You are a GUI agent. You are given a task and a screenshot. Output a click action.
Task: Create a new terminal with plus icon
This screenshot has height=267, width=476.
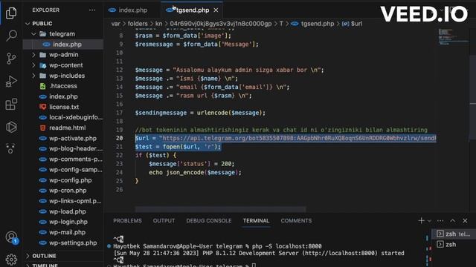click(421, 221)
